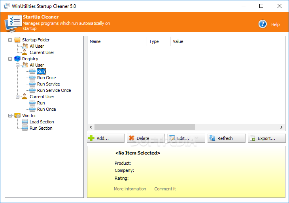
Task: Click the blue Help question mark icon
Action: 263,24
